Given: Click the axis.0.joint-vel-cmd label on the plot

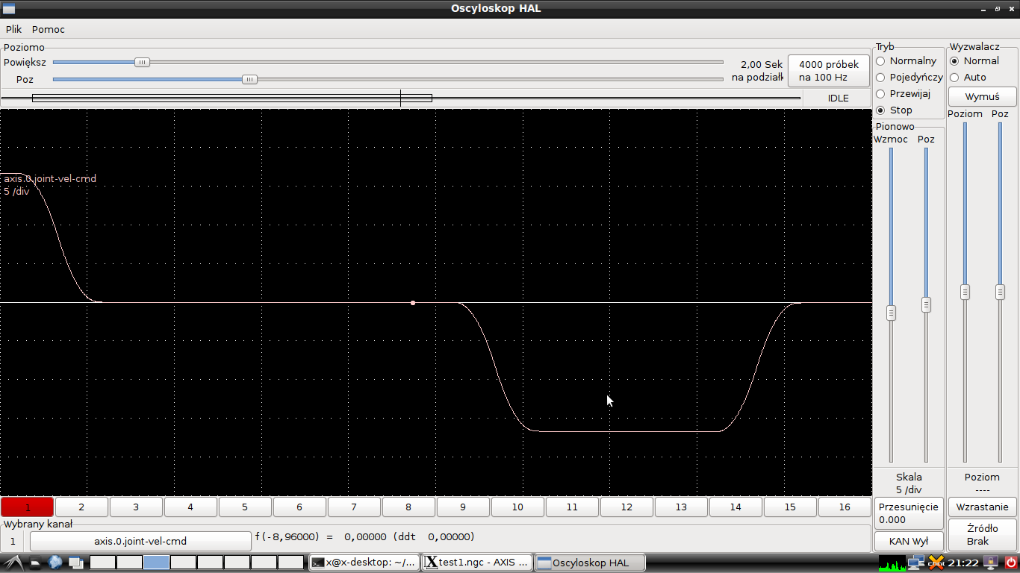Looking at the screenshot, I should click(x=50, y=178).
